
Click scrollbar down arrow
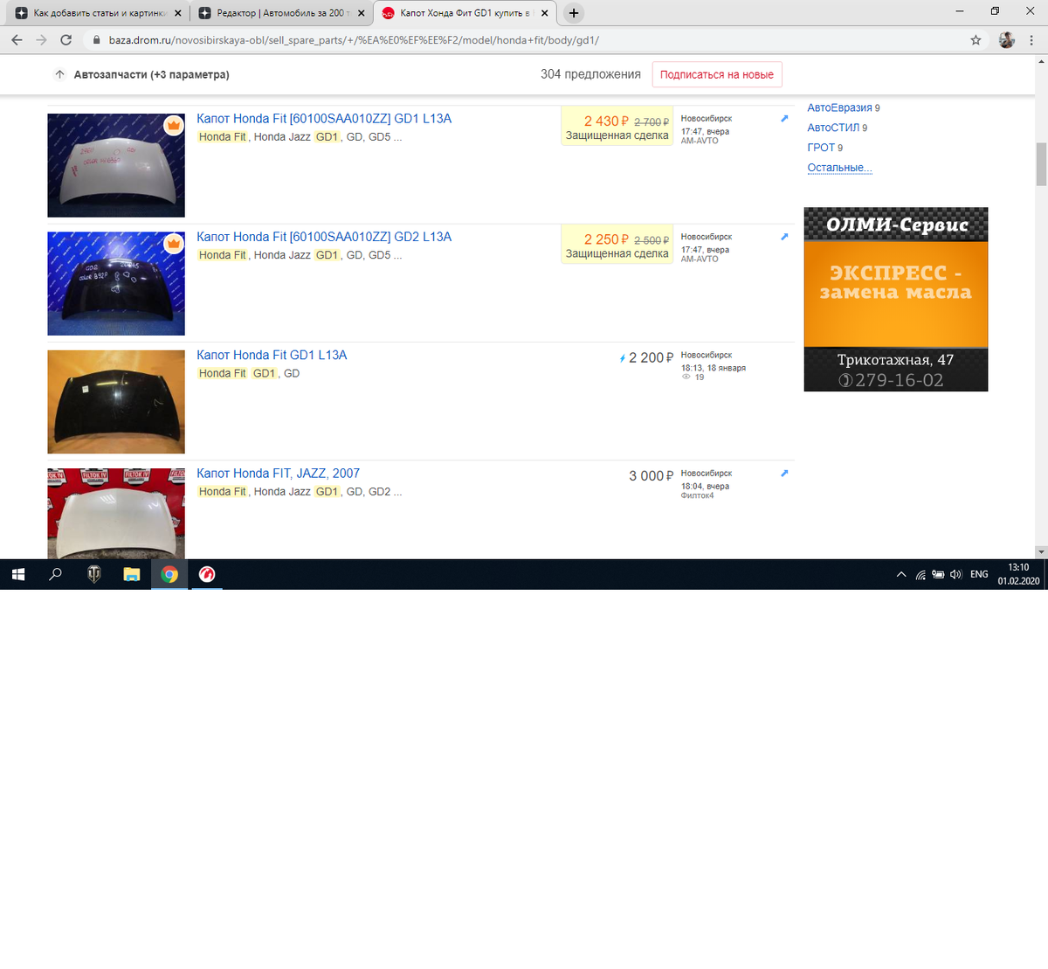(x=1041, y=552)
